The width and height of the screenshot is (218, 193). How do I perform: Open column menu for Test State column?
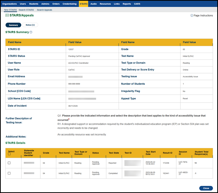122,157
